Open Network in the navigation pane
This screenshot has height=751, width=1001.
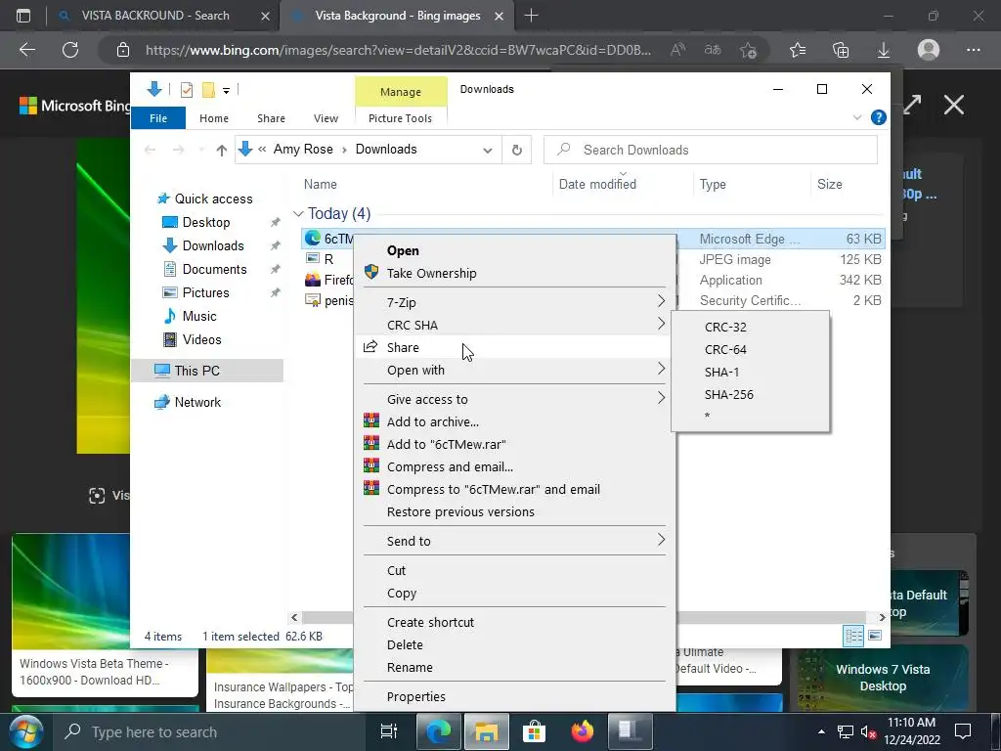click(x=197, y=402)
